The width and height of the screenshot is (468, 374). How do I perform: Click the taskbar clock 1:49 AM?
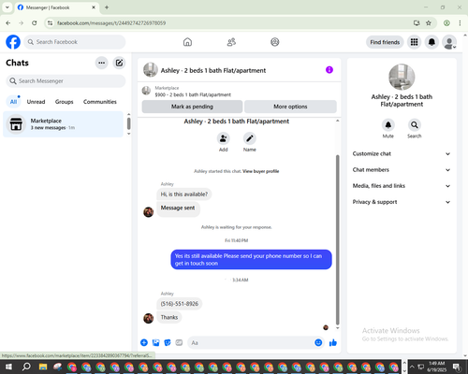tap(436, 367)
